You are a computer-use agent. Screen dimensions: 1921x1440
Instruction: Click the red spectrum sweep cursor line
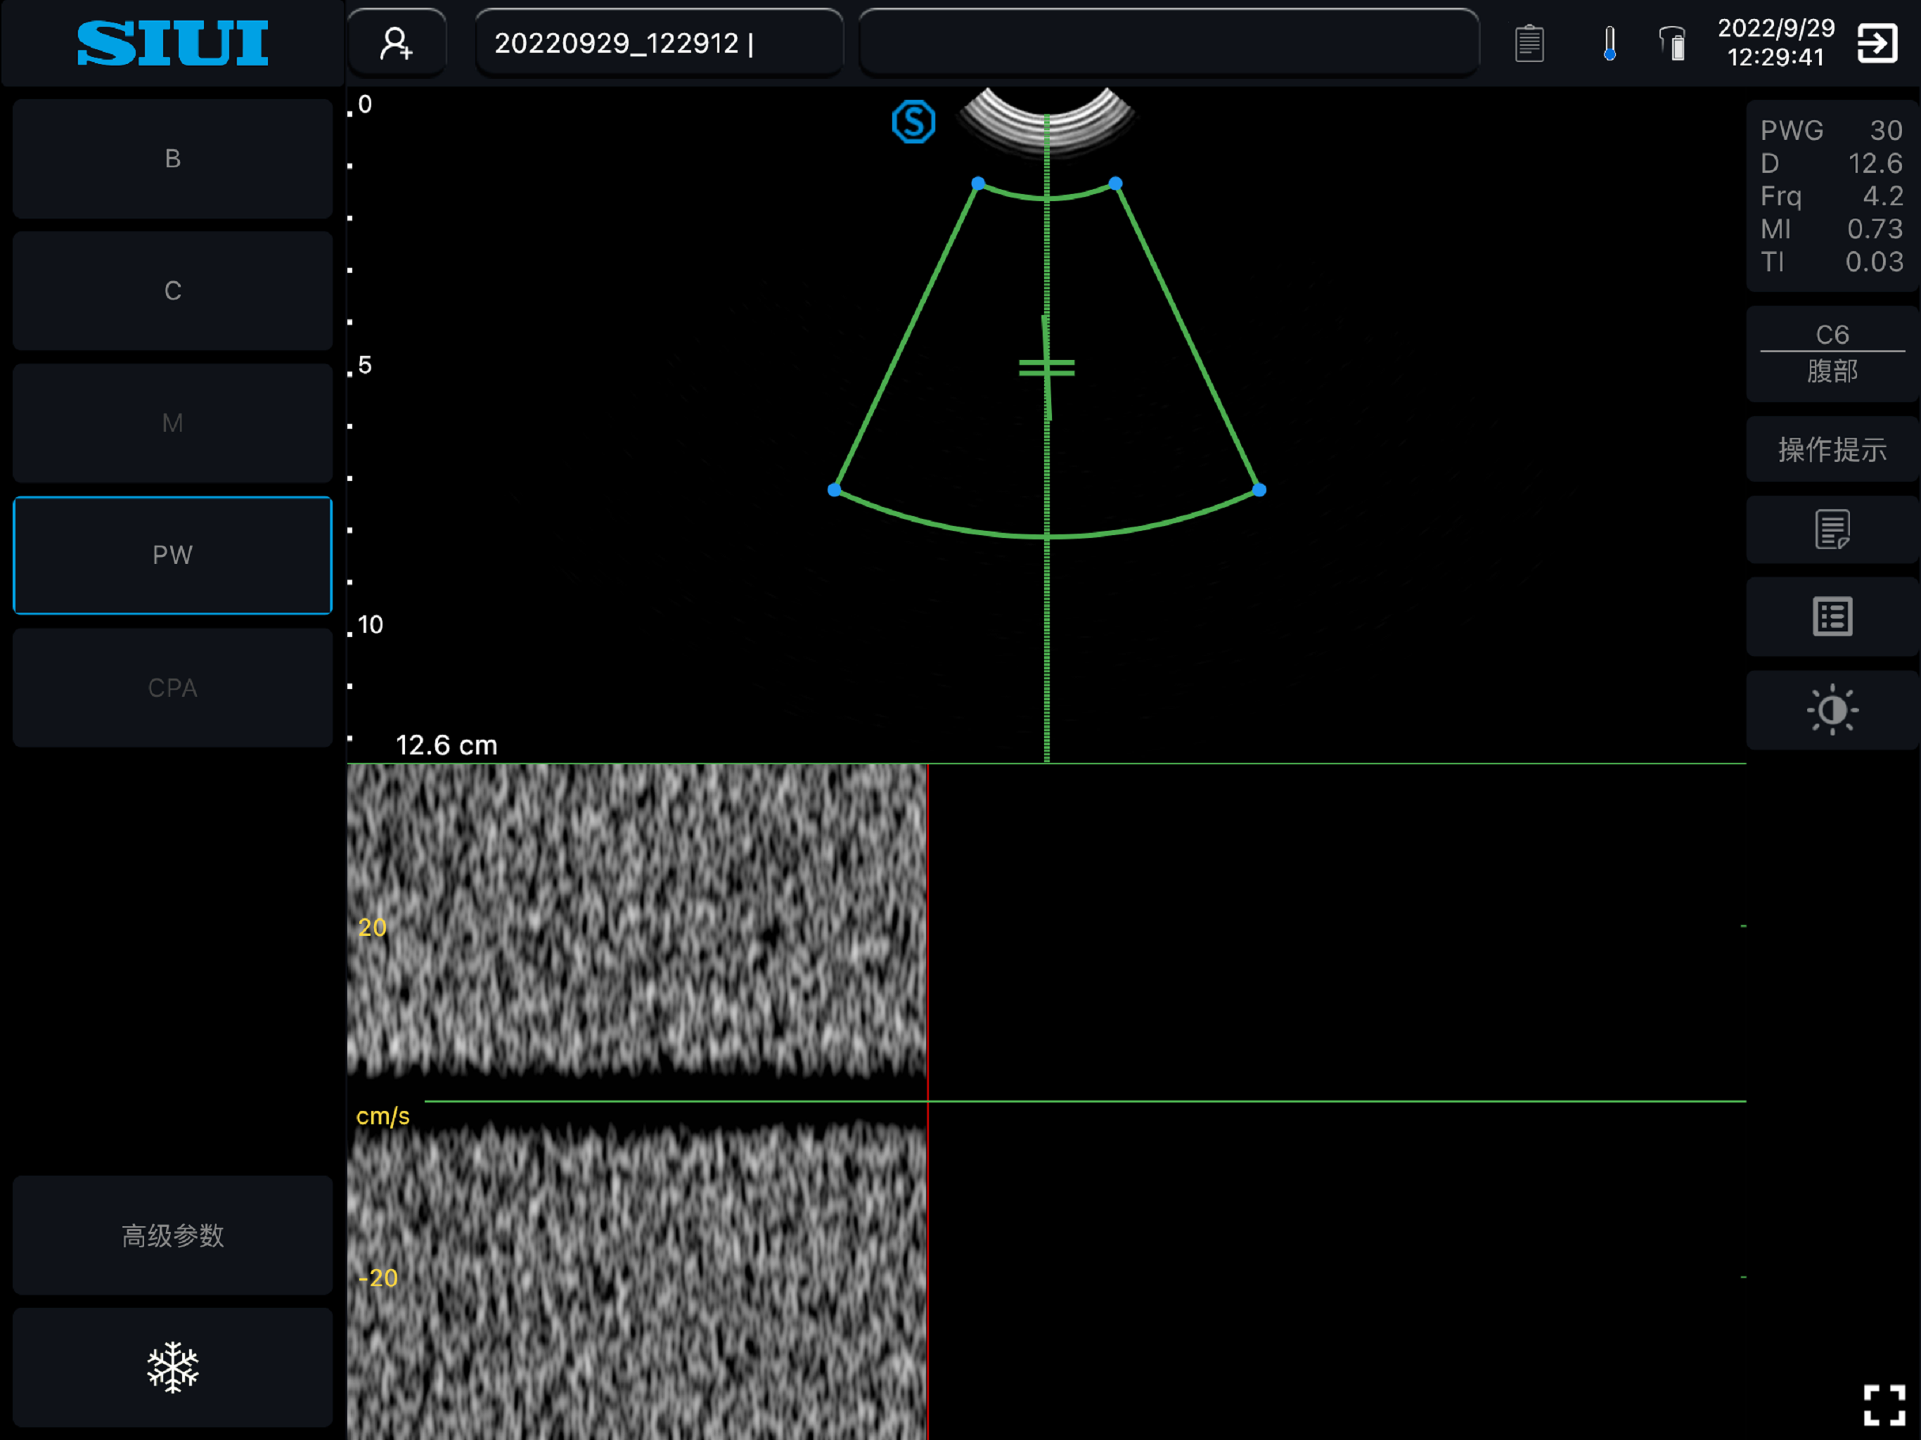[x=927, y=1101]
